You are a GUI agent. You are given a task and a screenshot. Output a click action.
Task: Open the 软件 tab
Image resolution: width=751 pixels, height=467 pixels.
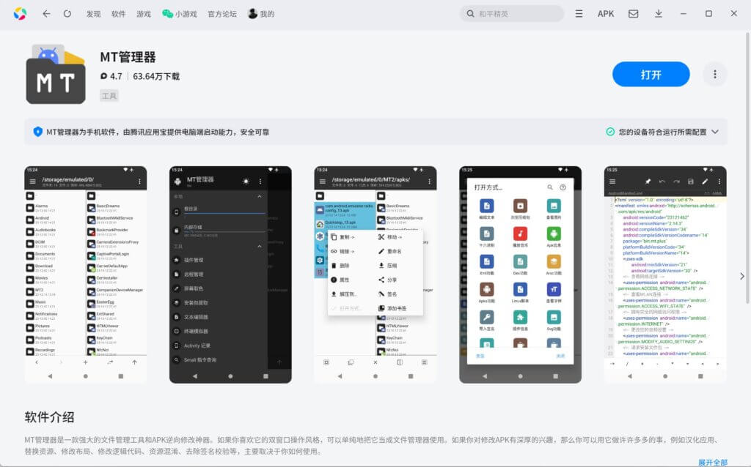[118, 14]
